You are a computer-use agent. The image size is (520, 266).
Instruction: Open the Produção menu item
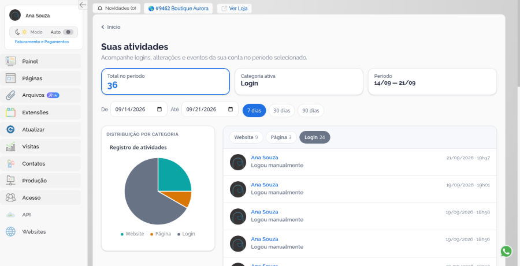(40, 181)
